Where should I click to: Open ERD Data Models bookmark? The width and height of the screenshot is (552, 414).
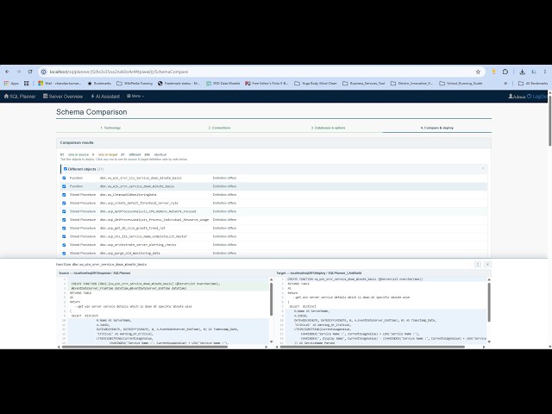tap(223, 84)
